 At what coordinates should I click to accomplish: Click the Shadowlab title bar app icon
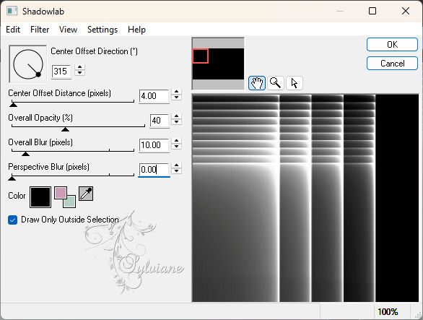tap(12, 11)
